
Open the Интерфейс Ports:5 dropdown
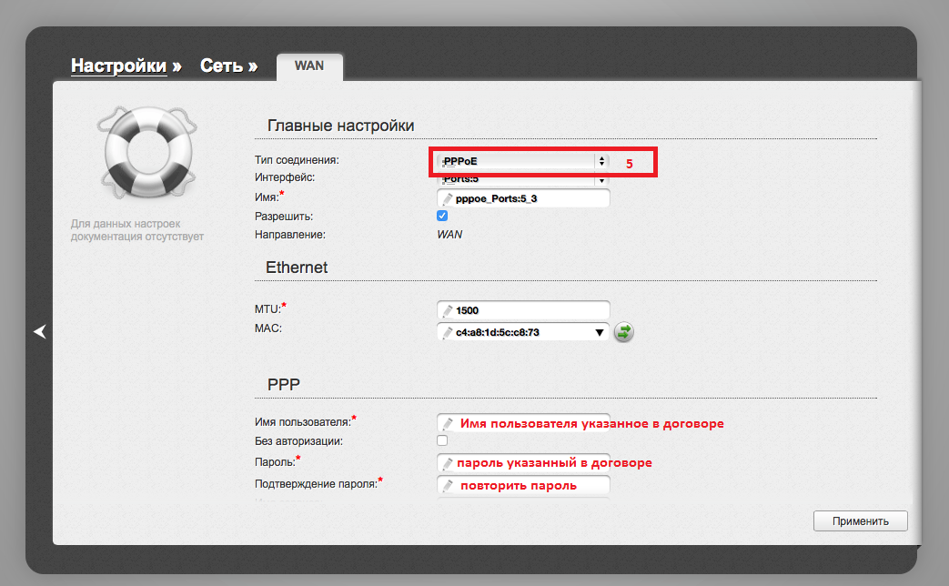pos(520,180)
